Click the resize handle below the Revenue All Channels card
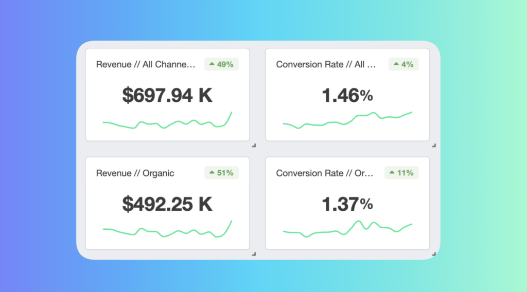Viewport: 527px width, 292px height. (254, 145)
